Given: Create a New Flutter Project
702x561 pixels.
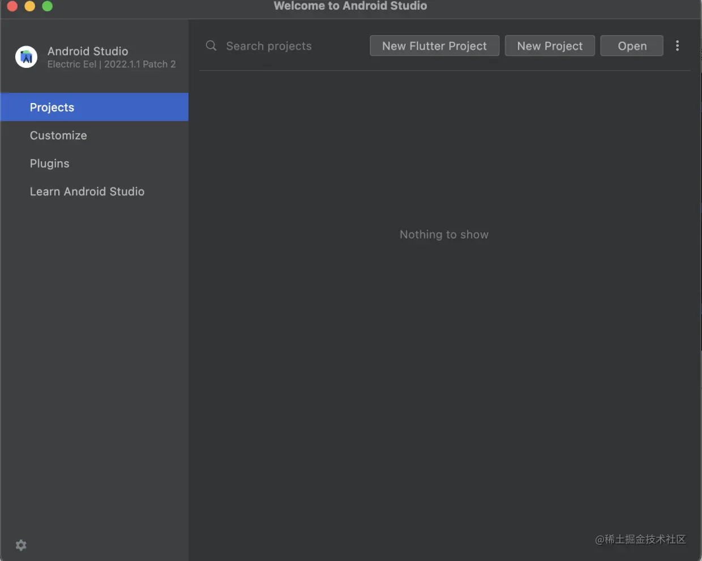Looking at the screenshot, I should click(434, 46).
